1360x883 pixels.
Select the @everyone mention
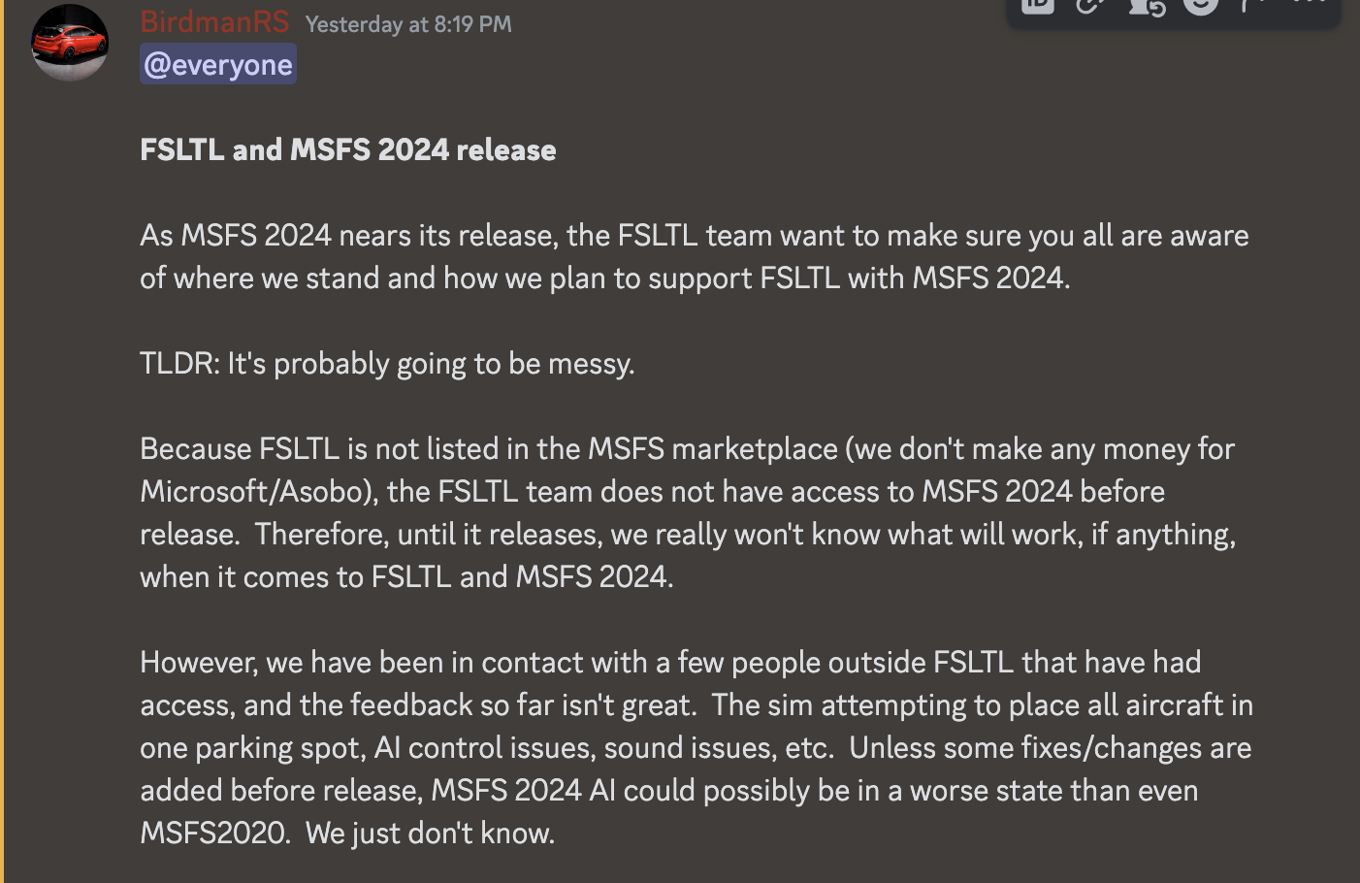pos(218,65)
